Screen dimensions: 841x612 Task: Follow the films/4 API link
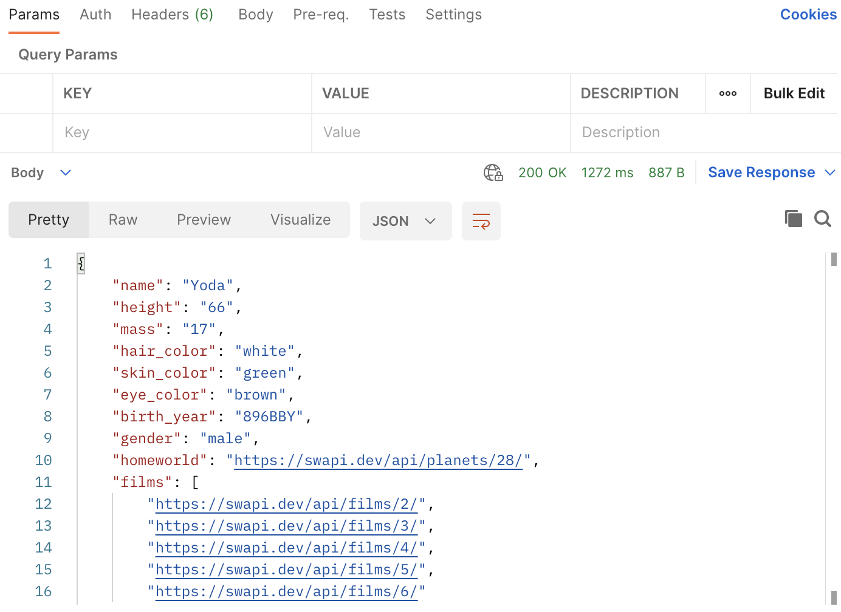286,548
